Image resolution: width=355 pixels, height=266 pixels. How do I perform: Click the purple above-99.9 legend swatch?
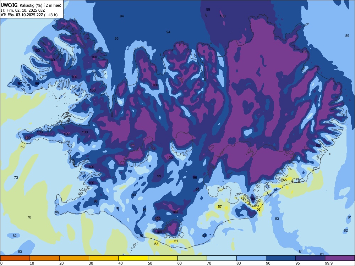point(340,258)
